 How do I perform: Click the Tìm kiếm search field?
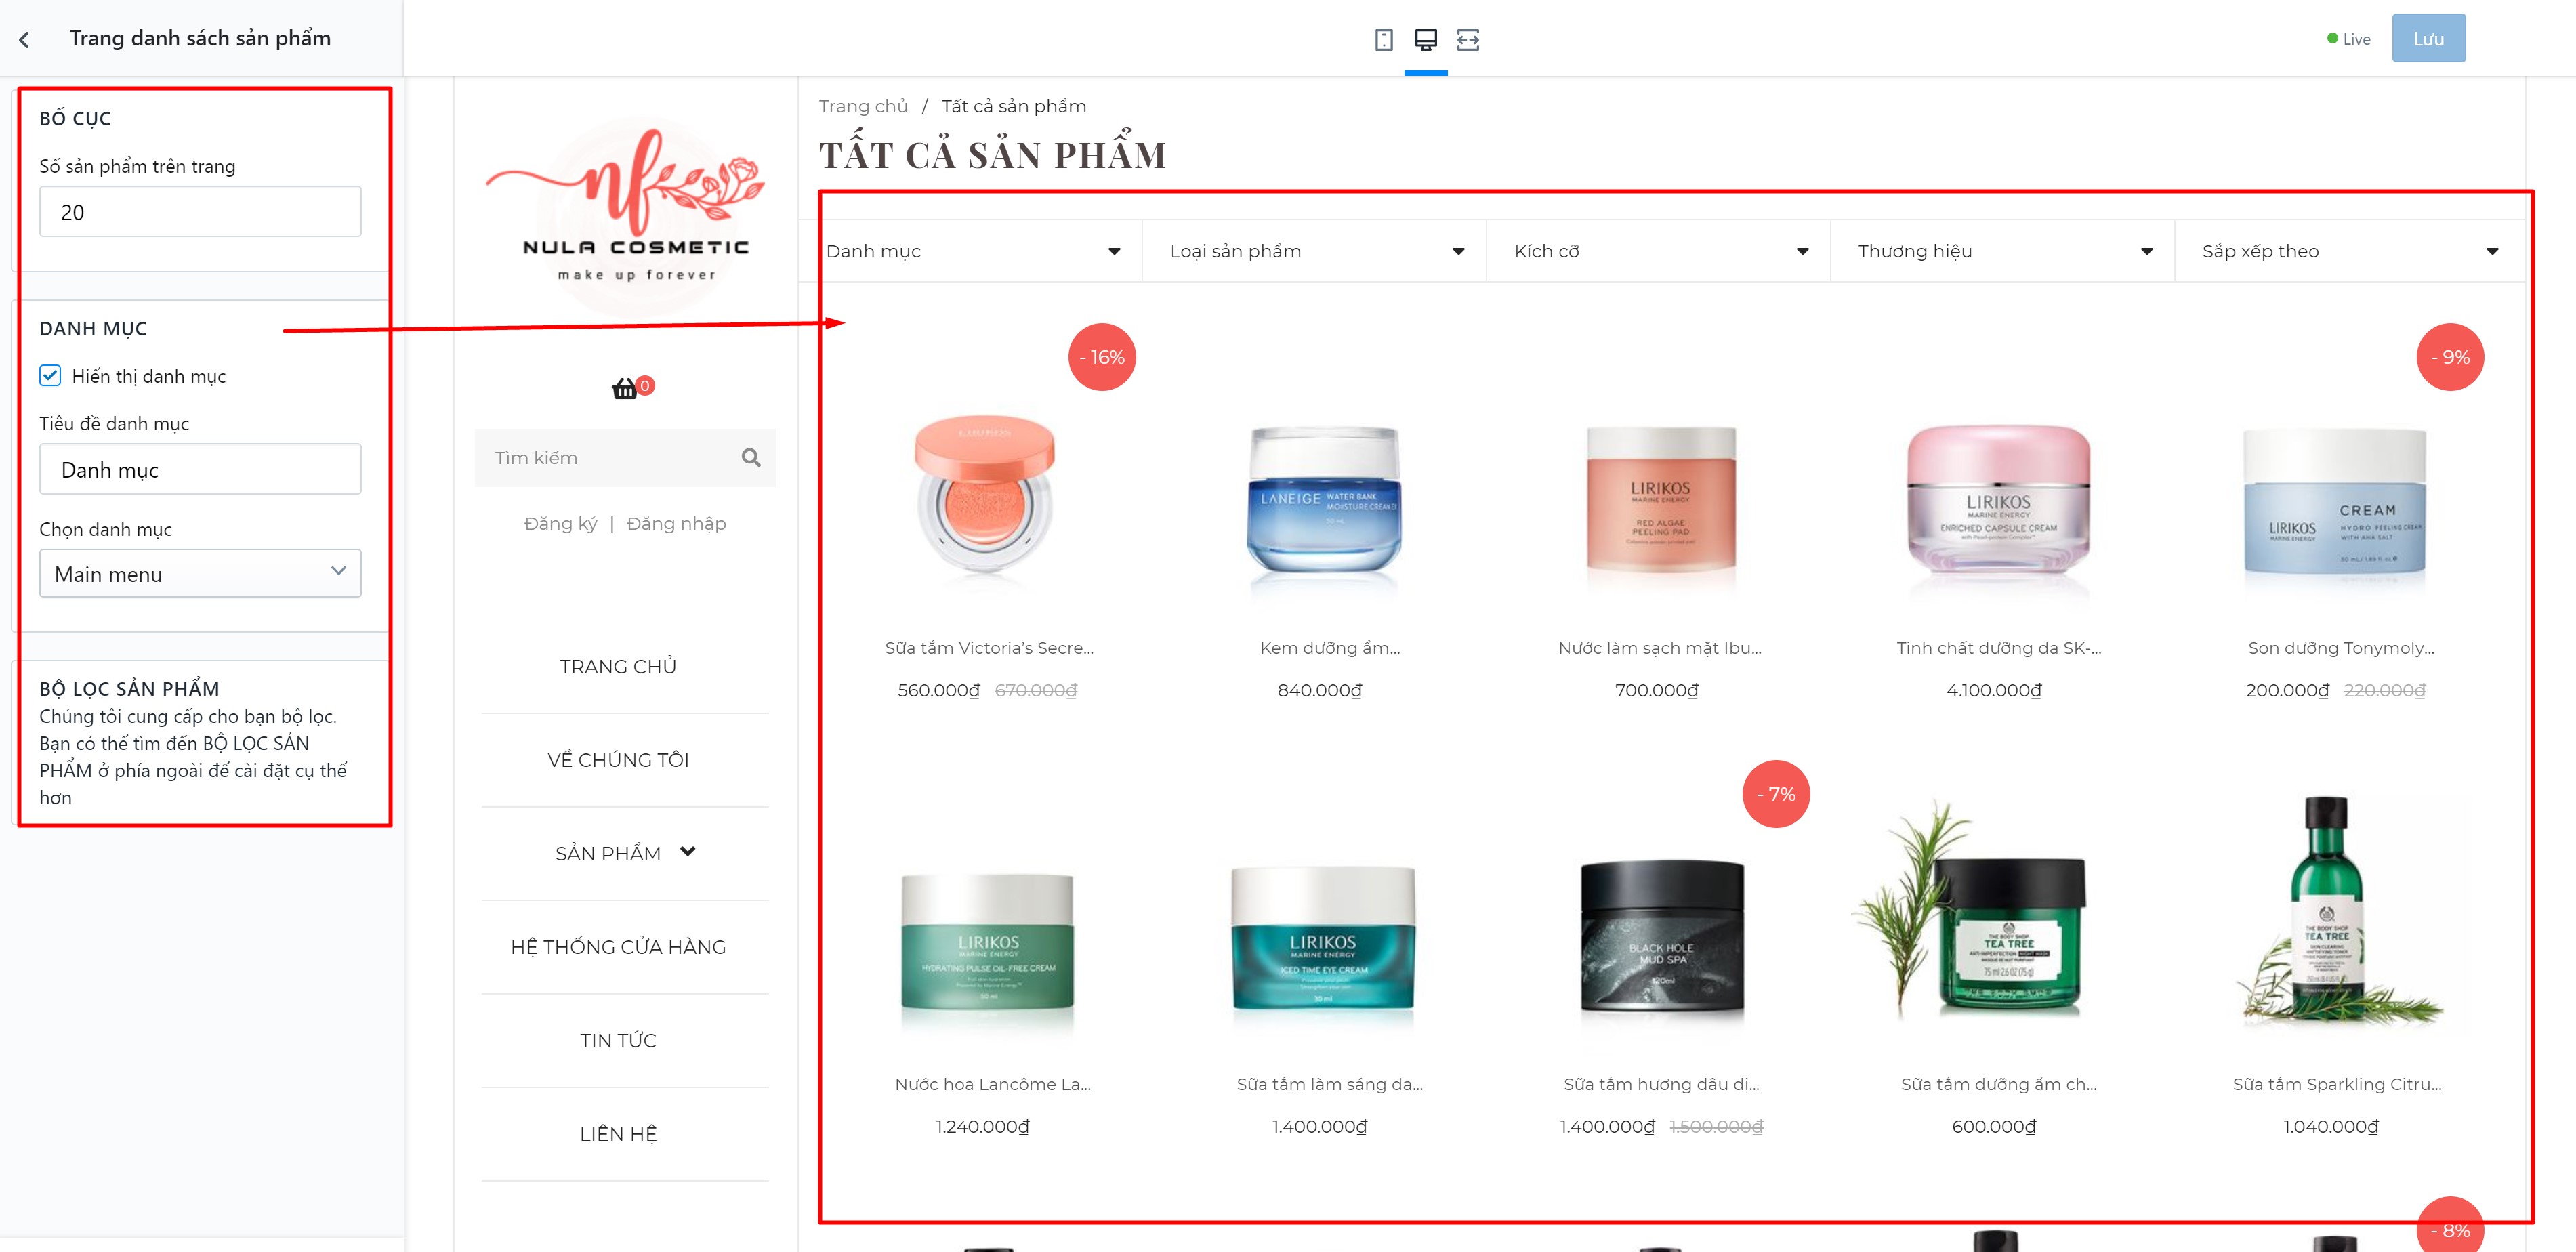coord(625,458)
